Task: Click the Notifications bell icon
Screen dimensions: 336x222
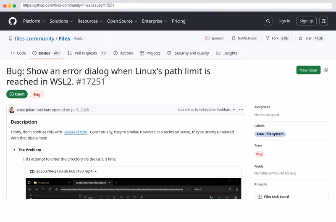Action: (x=234, y=38)
